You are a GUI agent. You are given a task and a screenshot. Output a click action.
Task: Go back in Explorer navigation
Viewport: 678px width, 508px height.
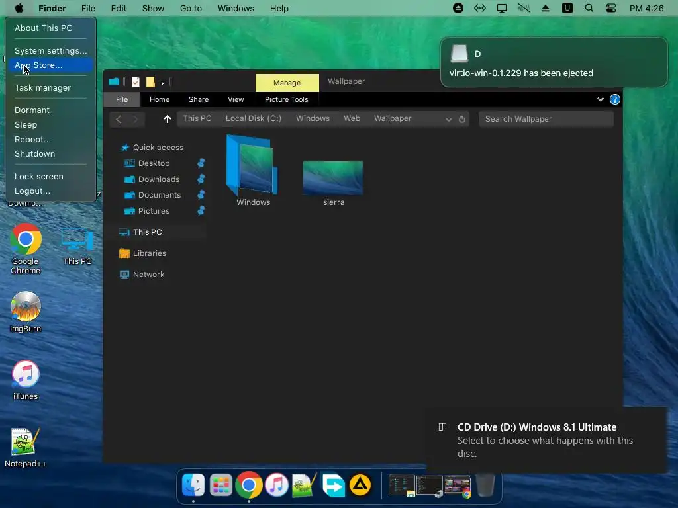coord(119,119)
